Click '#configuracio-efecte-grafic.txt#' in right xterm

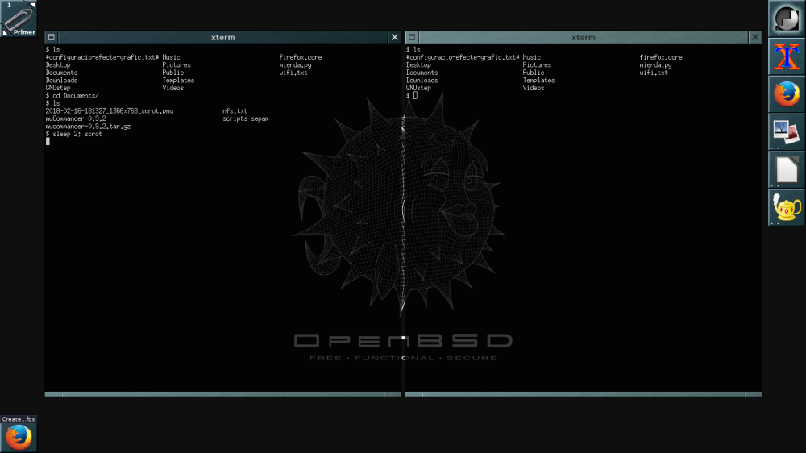[463, 57]
